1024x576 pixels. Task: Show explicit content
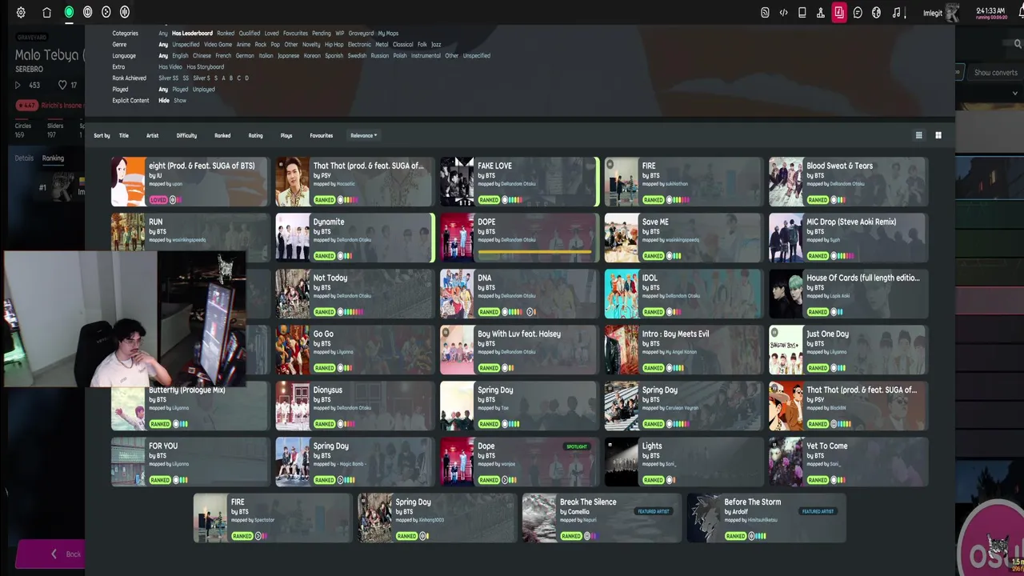(x=180, y=101)
